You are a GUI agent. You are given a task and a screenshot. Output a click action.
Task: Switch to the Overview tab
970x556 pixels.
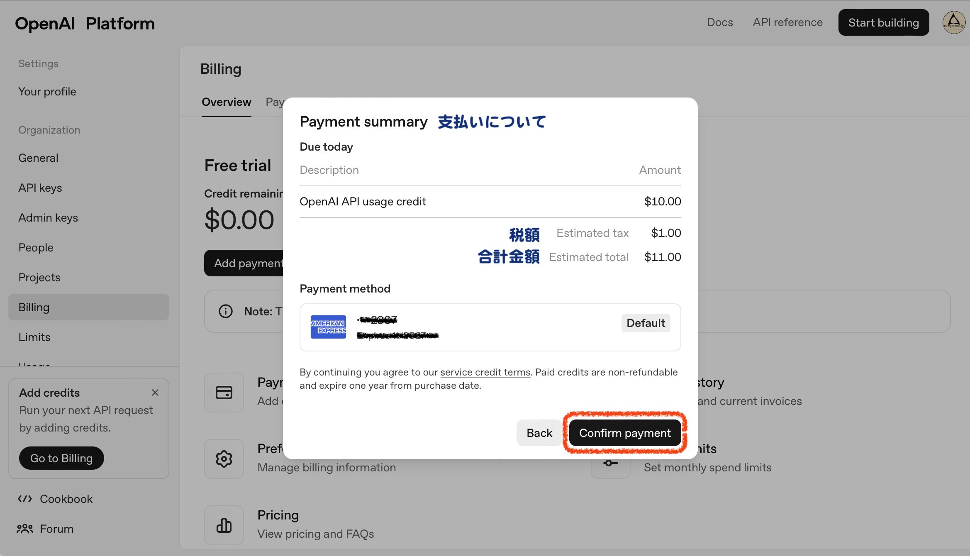click(x=227, y=102)
